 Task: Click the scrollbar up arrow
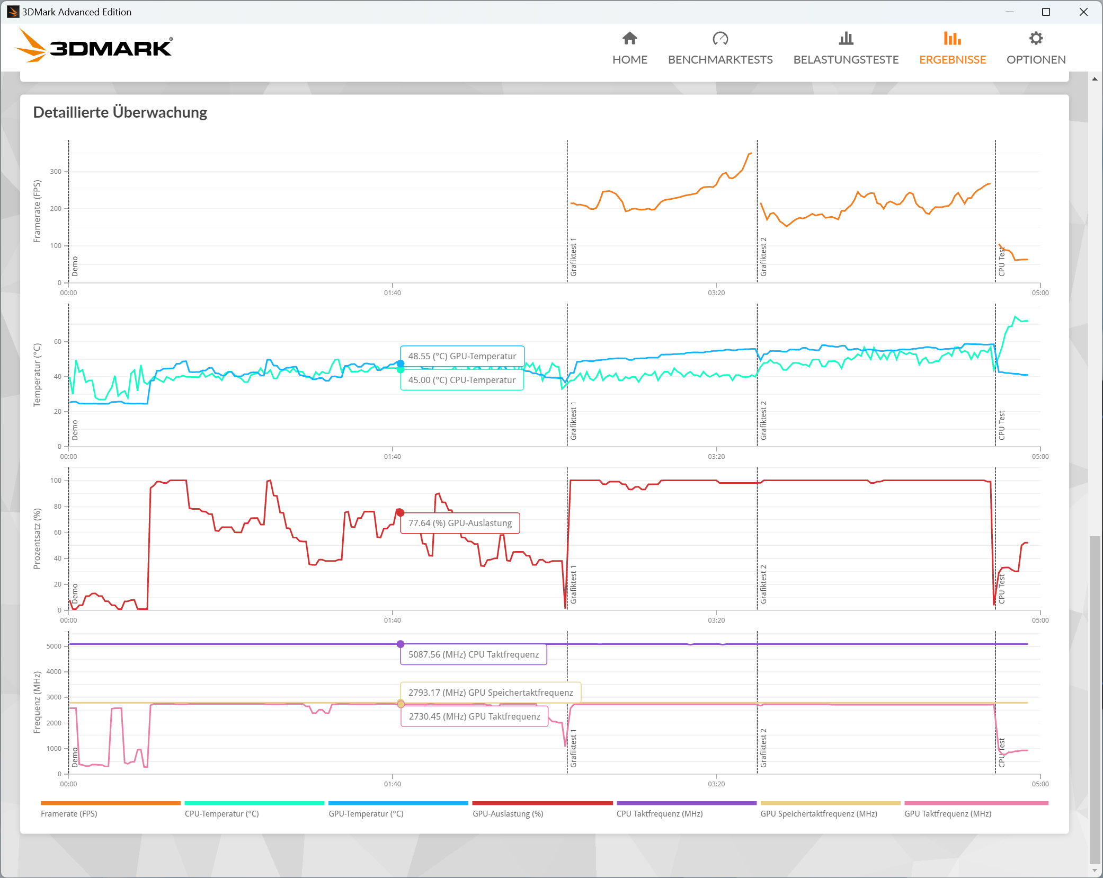[x=1095, y=79]
